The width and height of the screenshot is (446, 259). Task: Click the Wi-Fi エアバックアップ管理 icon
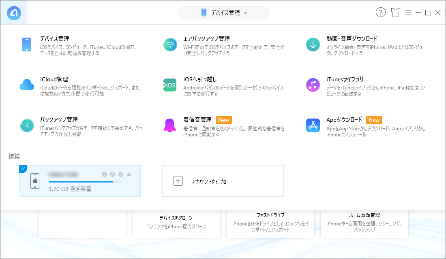coord(170,45)
